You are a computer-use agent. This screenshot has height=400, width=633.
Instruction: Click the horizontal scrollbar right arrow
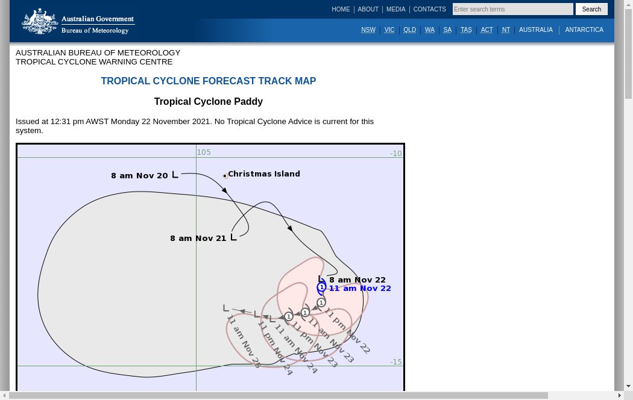tap(619, 396)
